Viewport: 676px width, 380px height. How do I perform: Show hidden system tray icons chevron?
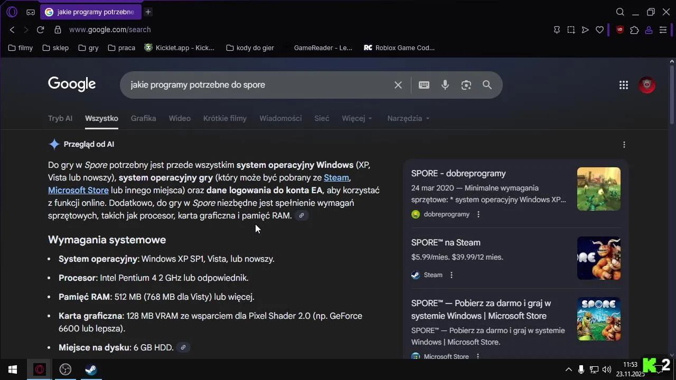[x=568, y=369]
